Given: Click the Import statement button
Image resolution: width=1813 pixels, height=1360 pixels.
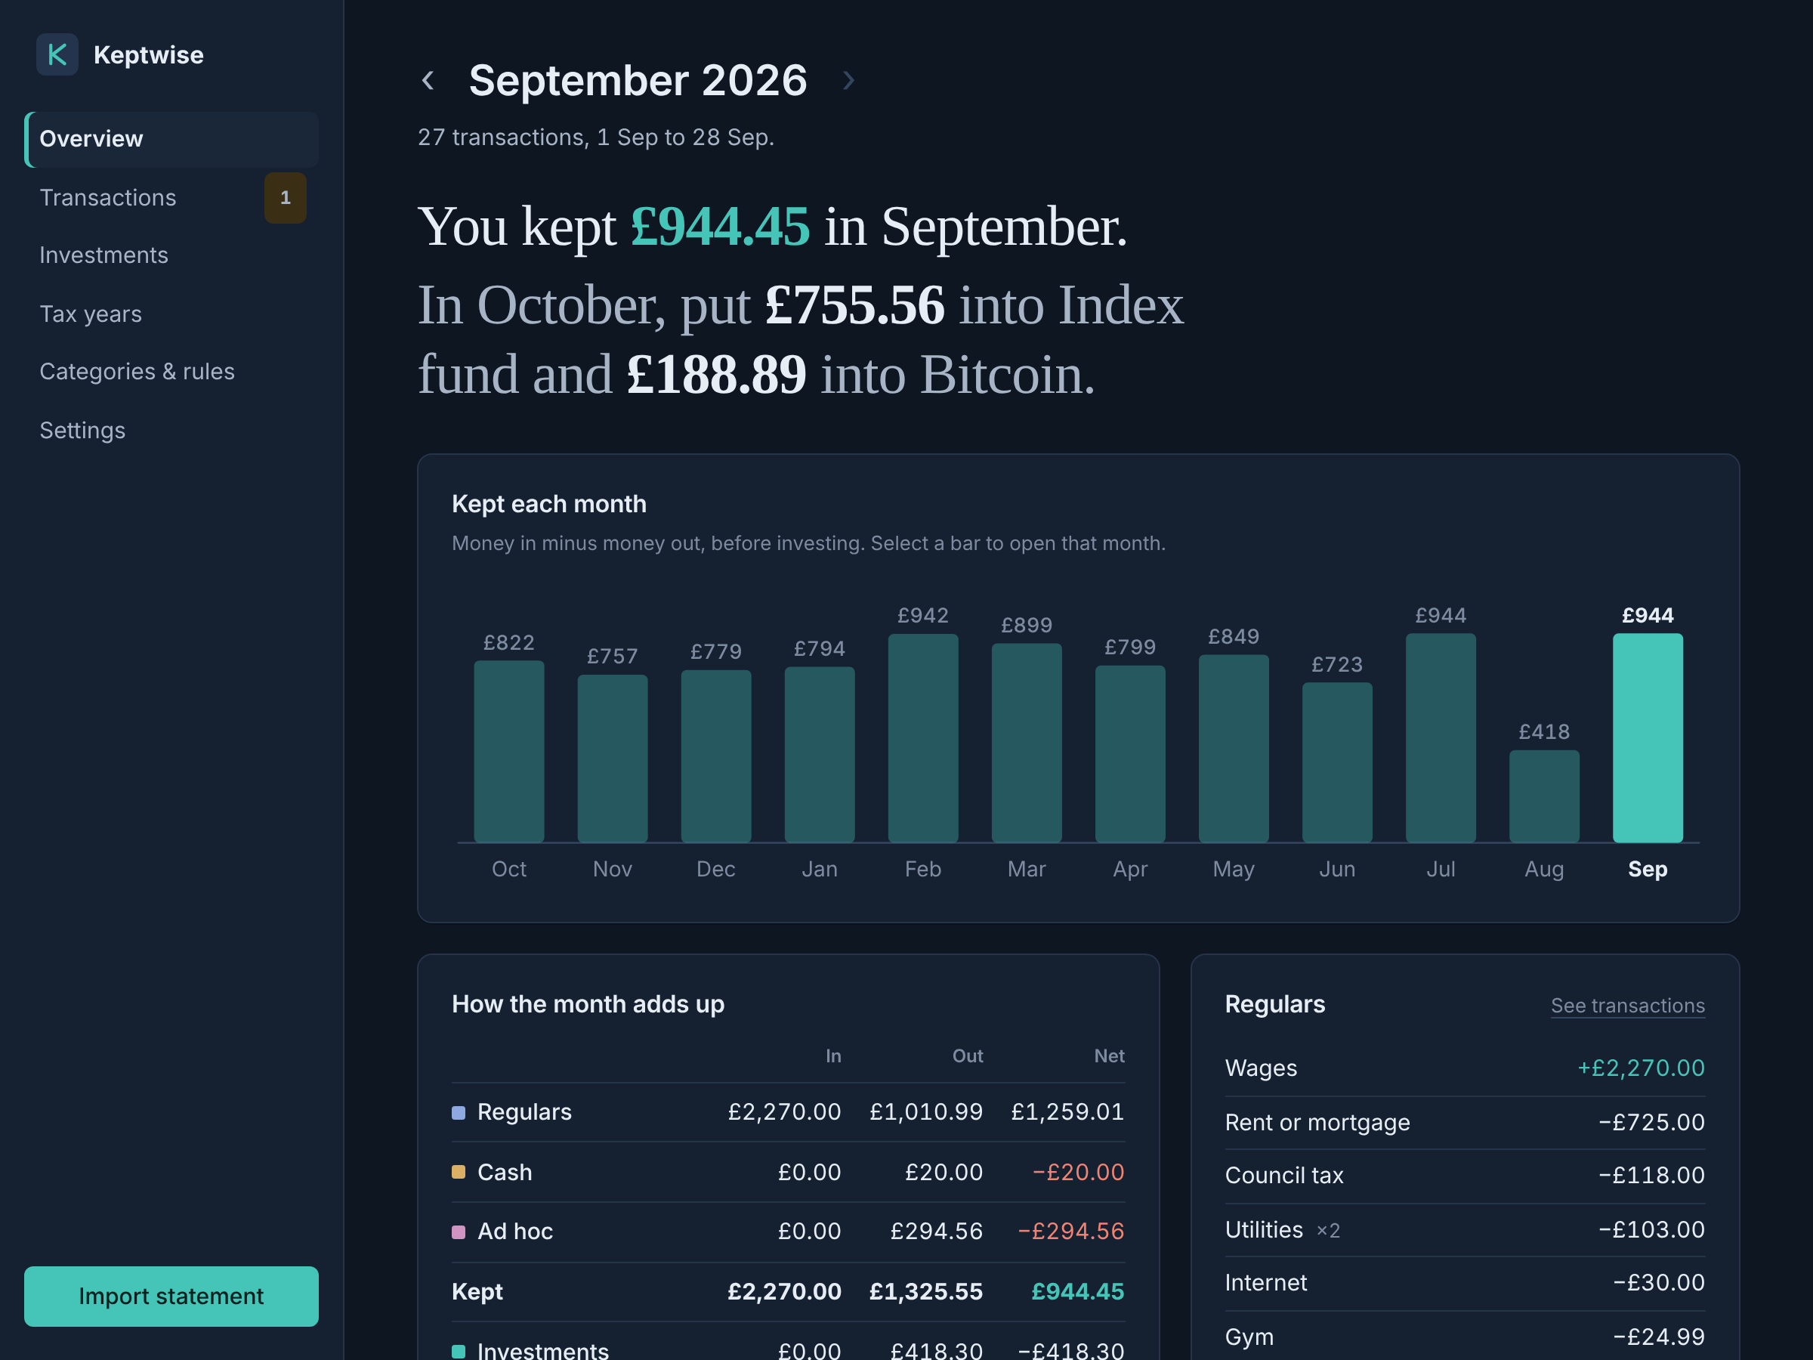Looking at the screenshot, I should (x=171, y=1296).
